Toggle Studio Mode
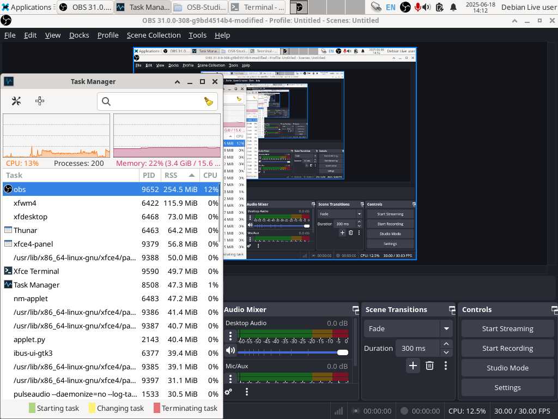558x419 pixels. (507, 368)
